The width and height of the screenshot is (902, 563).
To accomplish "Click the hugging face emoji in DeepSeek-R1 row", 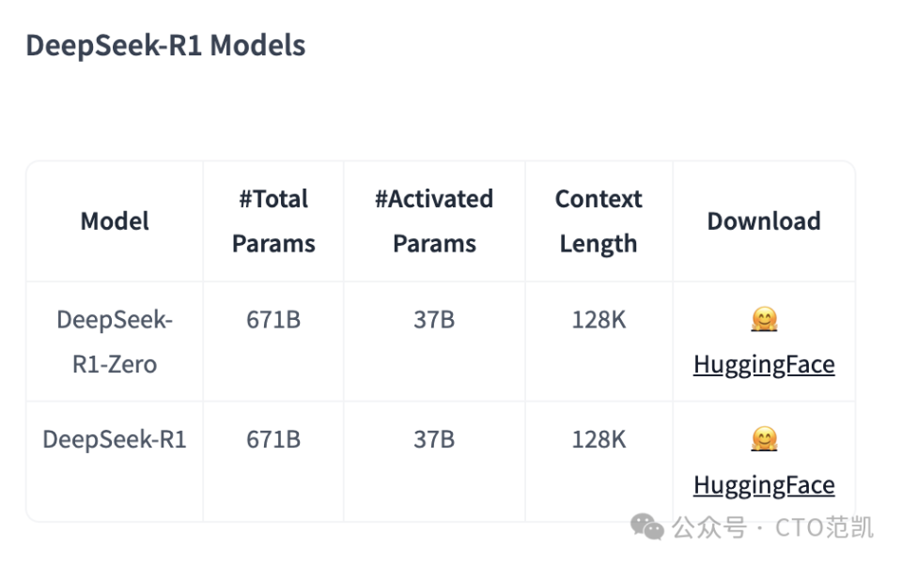I will (764, 439).
